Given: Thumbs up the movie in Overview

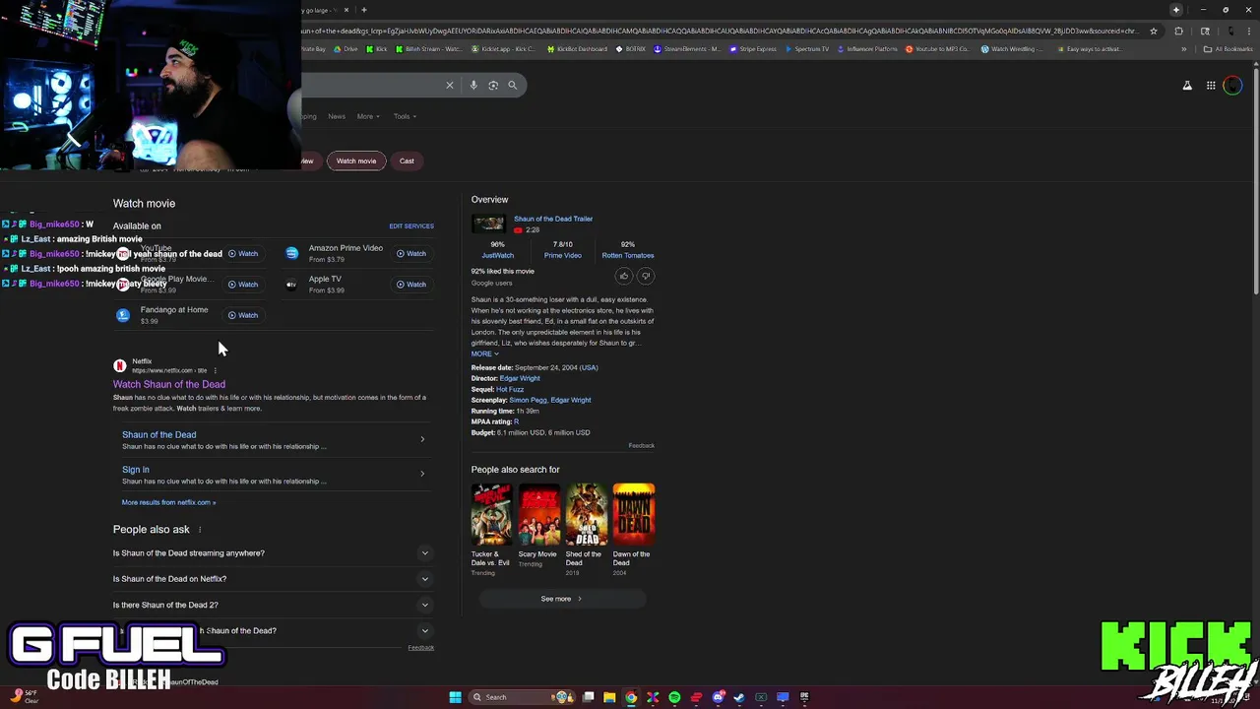Looking at the screenshot, I should pyautogui.click(x=623, y=276).
